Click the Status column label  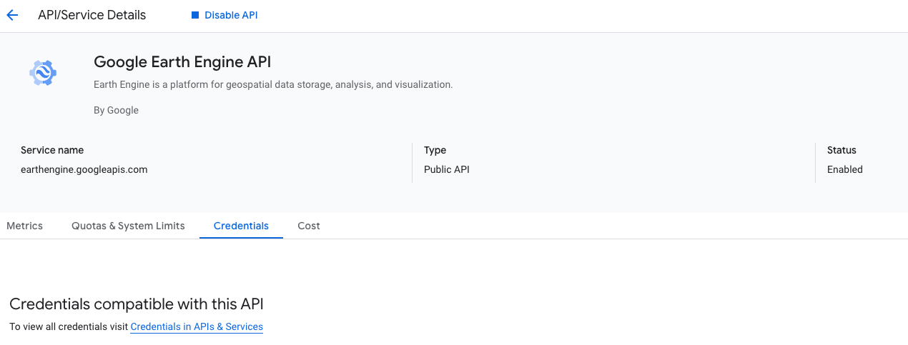pyautogui.click(x=842, y=150)
